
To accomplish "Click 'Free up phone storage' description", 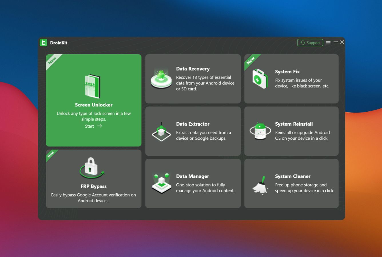I will point(305,188).
